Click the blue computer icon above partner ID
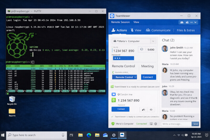 click(x=114, y=94)
